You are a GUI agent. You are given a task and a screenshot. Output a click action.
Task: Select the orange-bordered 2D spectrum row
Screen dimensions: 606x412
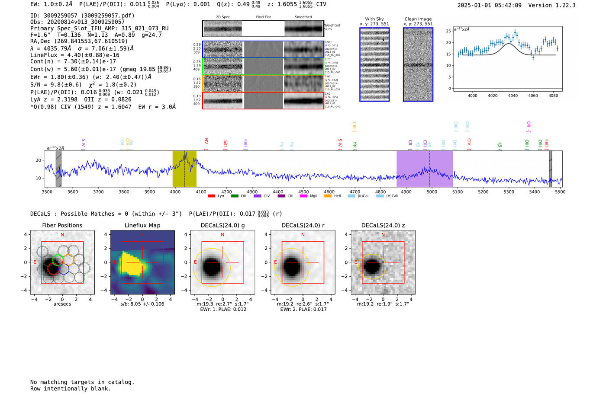coord(263,83)
